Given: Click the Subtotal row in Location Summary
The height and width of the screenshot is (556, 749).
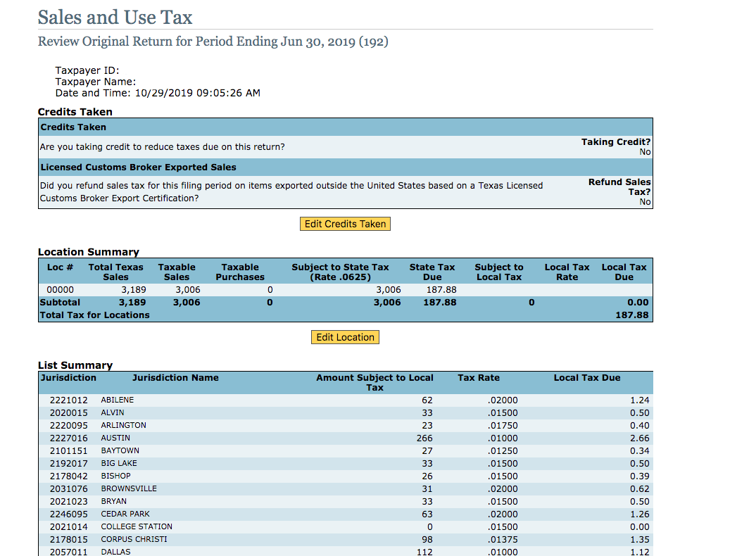Looking at the screenshot, I should [x=282, y=302].
